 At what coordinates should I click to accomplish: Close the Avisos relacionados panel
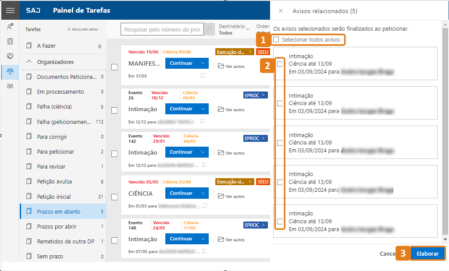tap(281, 11)
